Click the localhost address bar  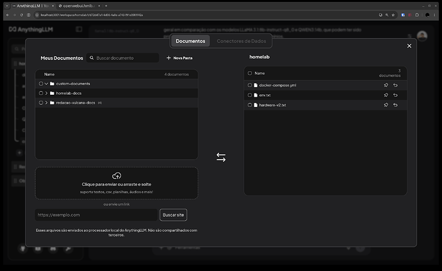click(206, 15)
